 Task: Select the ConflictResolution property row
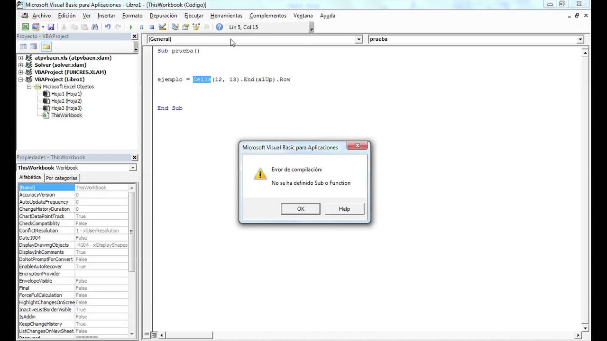(x=73, y=231)
